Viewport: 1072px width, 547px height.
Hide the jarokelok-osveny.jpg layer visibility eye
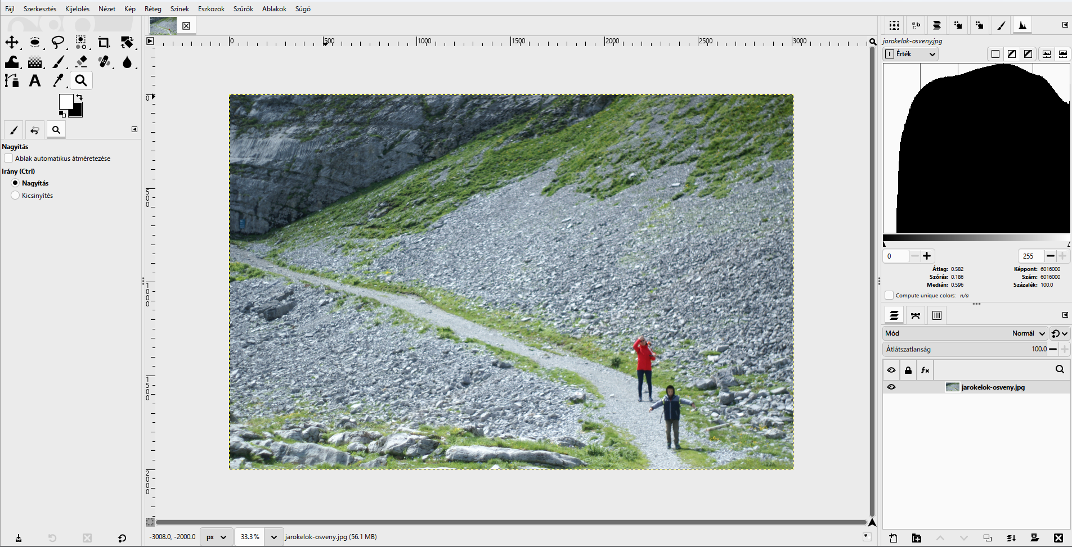pos(891,387)
